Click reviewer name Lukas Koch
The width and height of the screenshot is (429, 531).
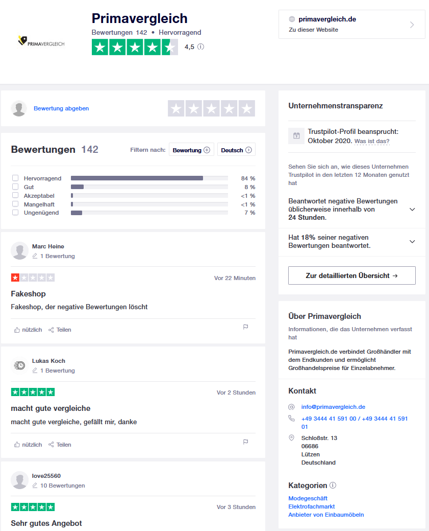click(x=48, y=361)
